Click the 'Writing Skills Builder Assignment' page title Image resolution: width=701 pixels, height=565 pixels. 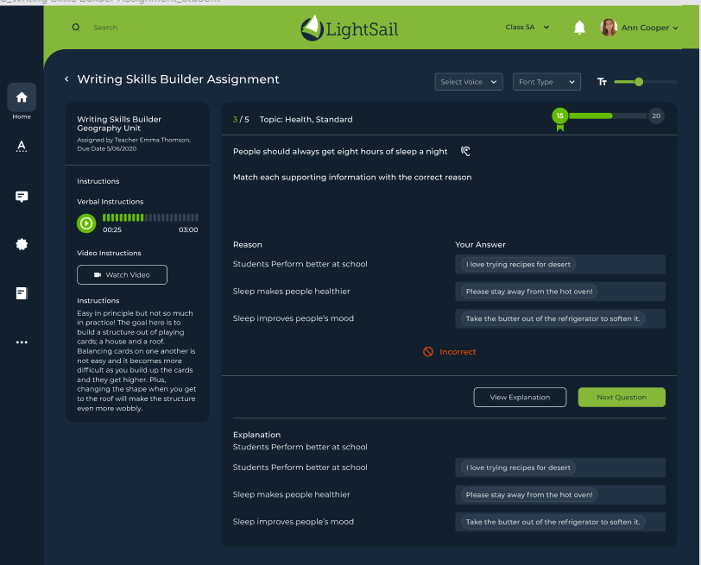(x=179, y=79)
